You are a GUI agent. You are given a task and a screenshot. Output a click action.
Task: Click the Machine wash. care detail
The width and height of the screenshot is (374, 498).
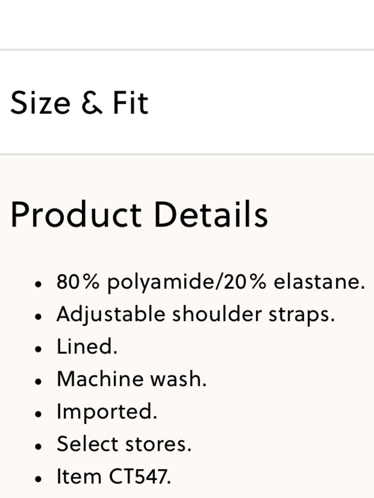click(132, 379)
